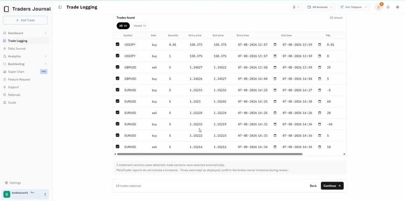This screenshot has width=405, height=201.
Task: Uncheck the GBPUSD sell trade
Action: (117, 67)
